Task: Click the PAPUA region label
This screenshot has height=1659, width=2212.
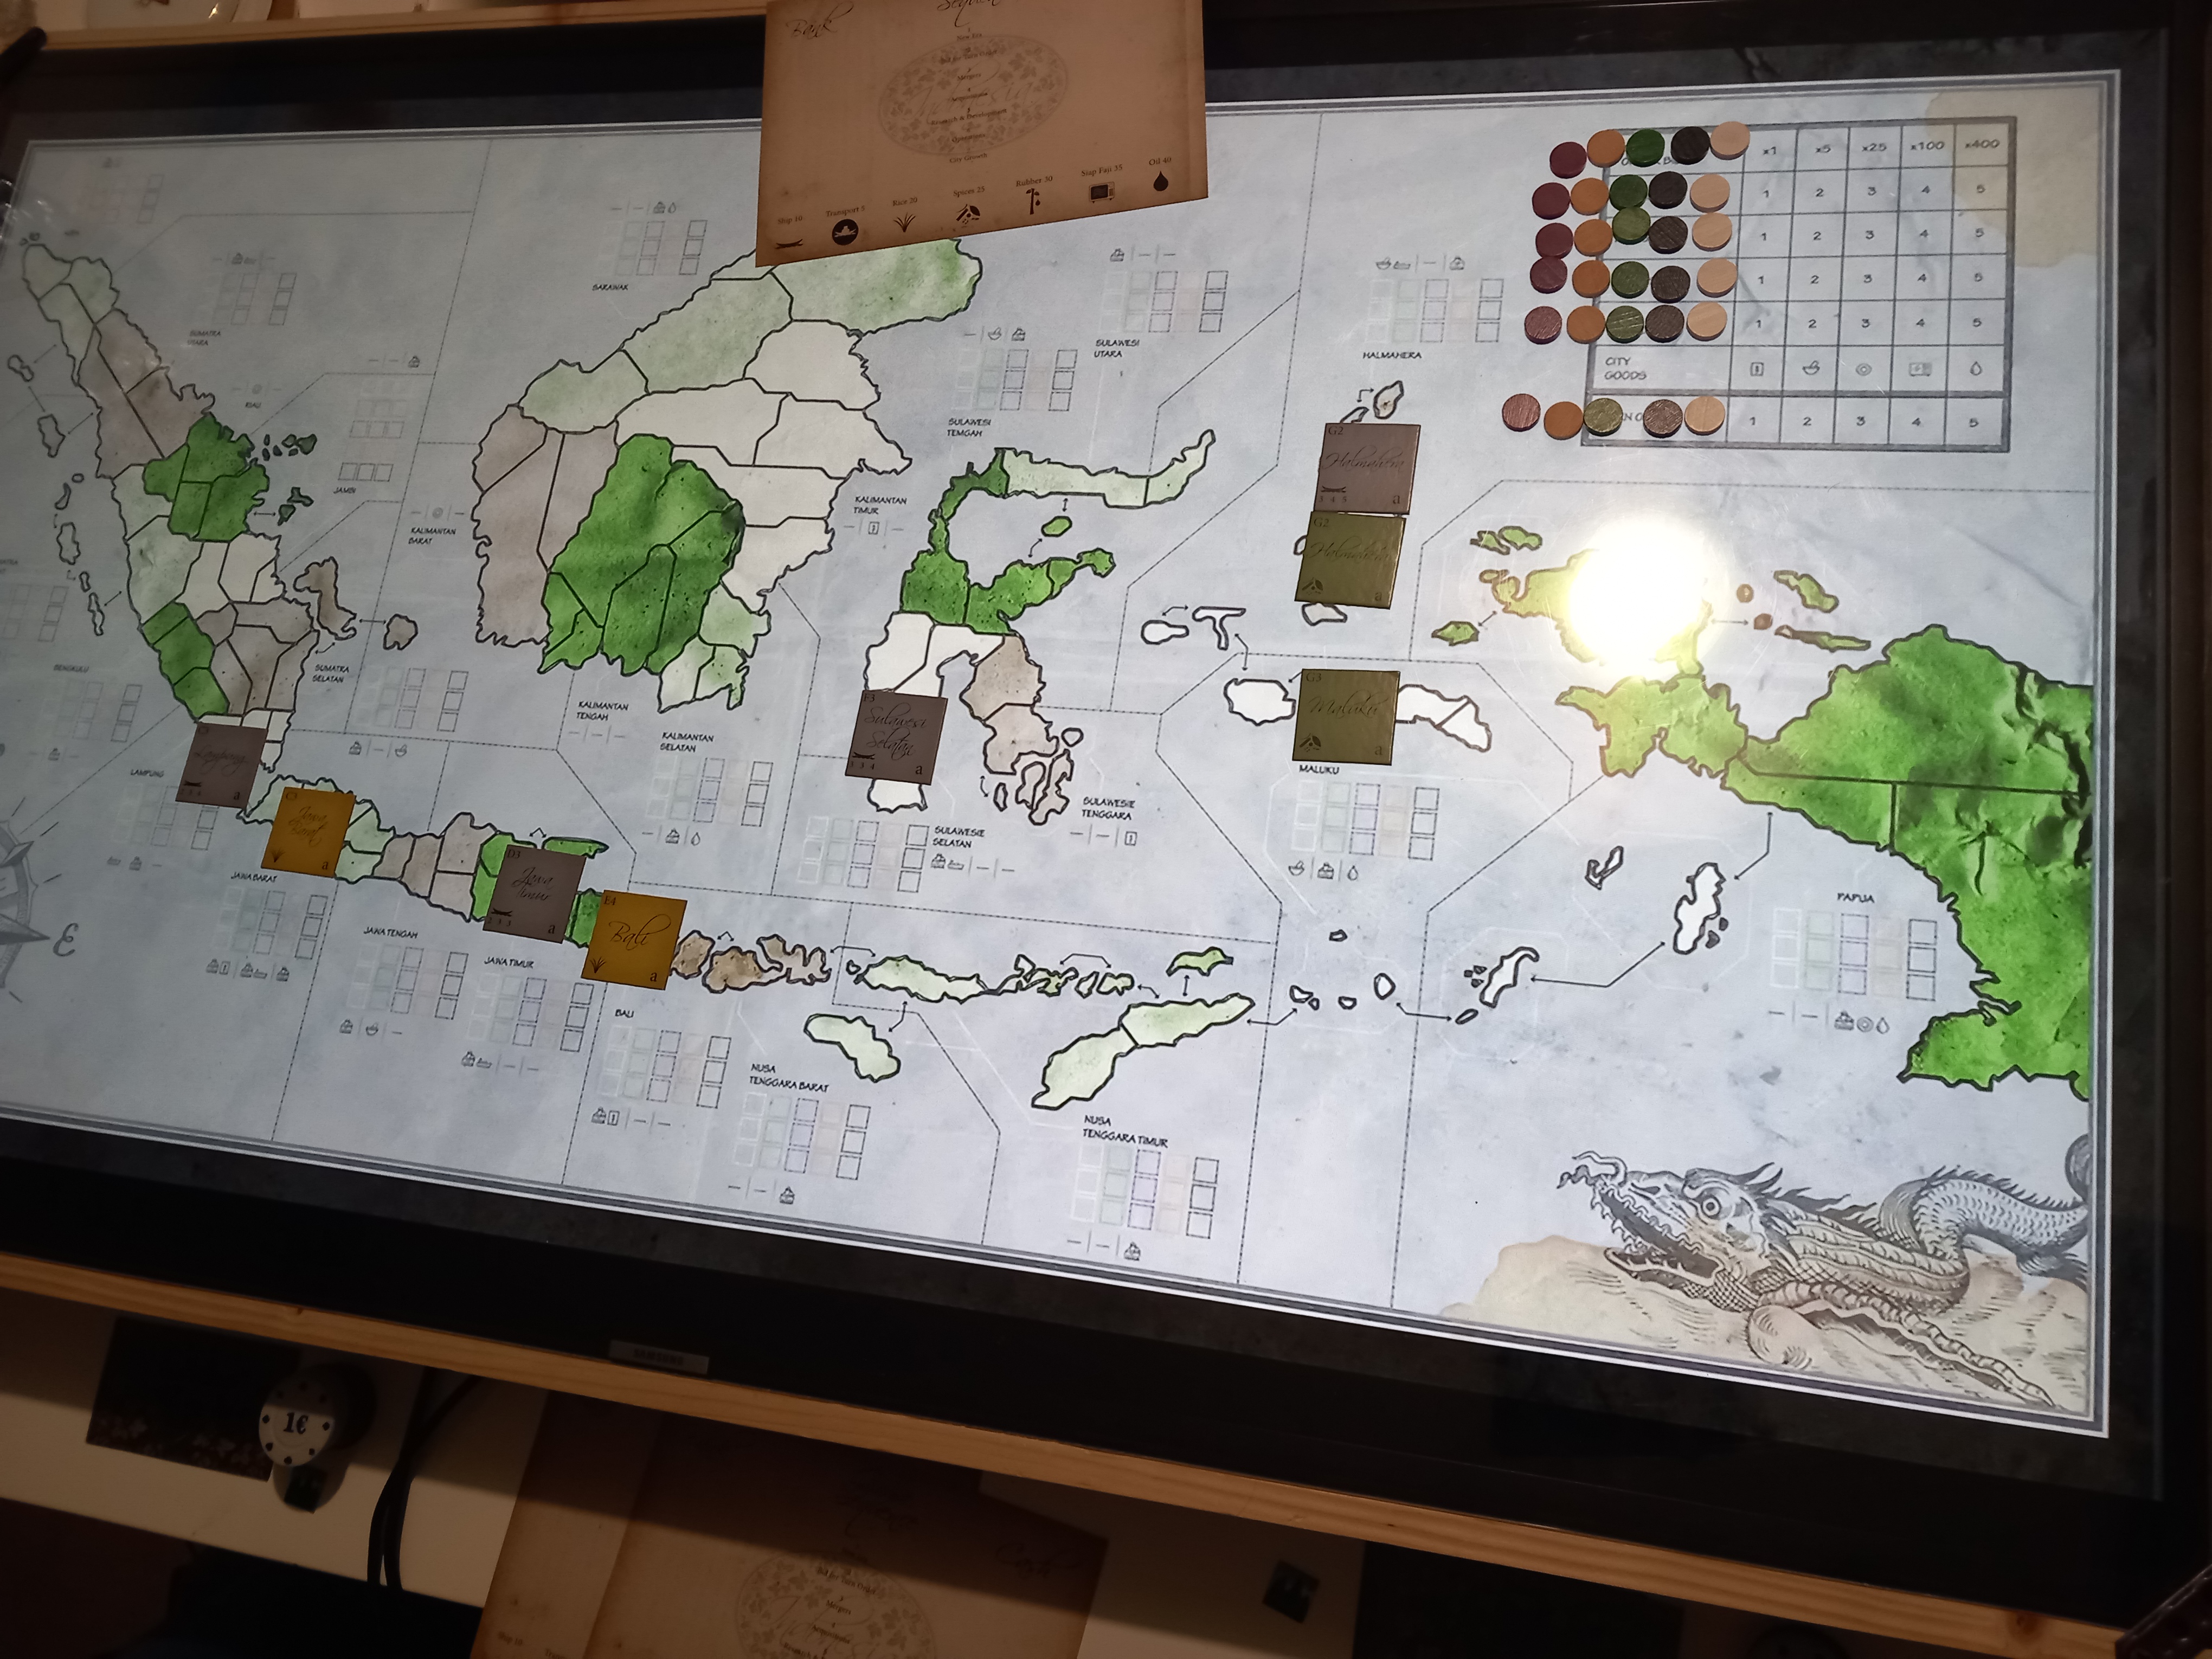Action: [x=1855, y=897]
